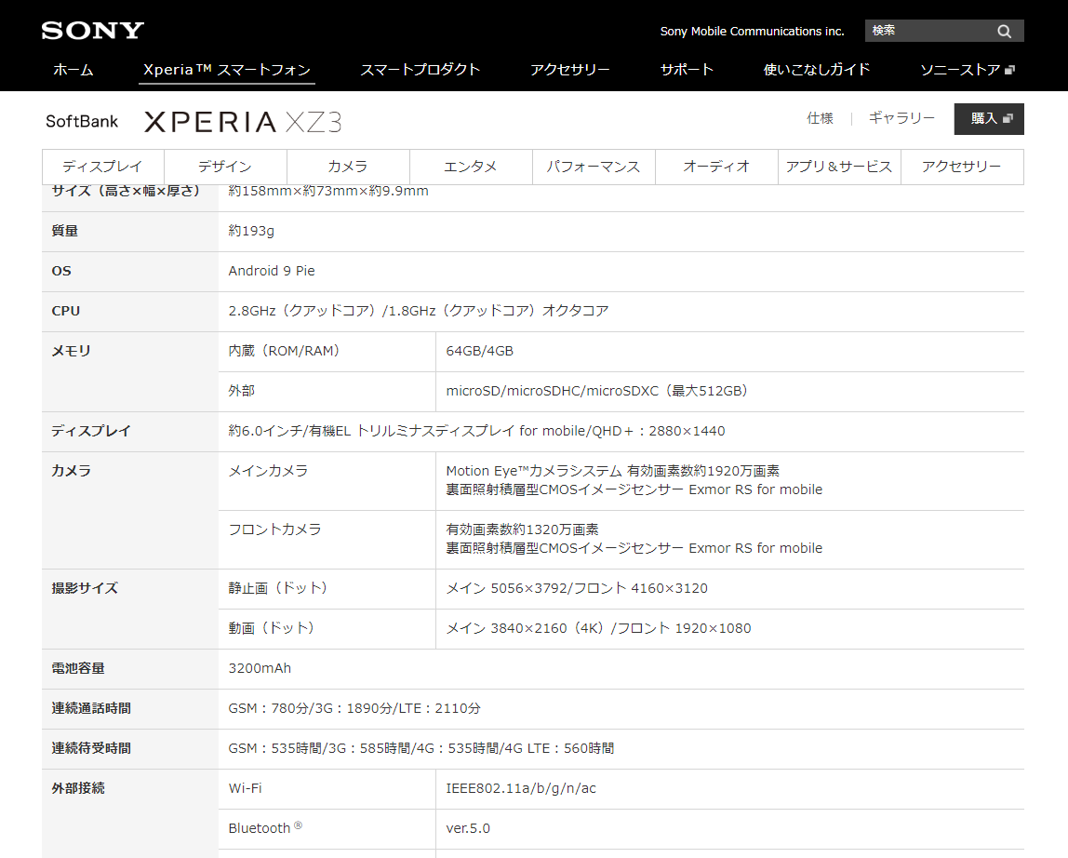Select the アプリ＆サービス tab

coord(839,167)
